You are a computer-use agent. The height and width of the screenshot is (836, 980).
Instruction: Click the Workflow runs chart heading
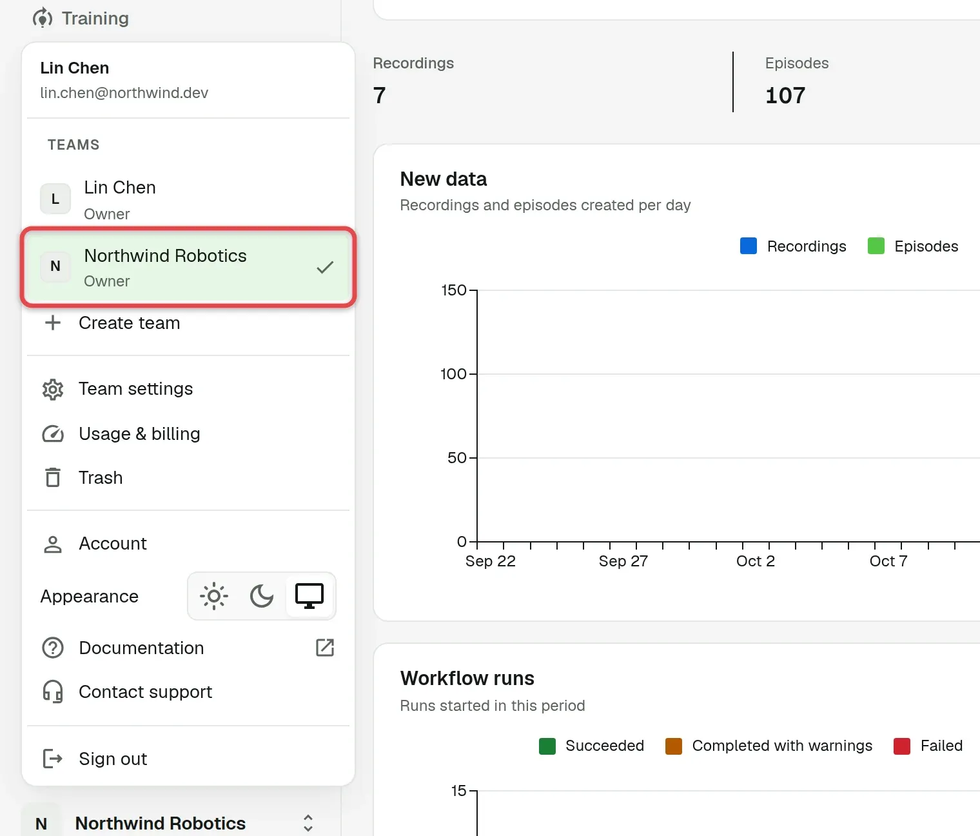pyautogui.click(x=467, y=679)
